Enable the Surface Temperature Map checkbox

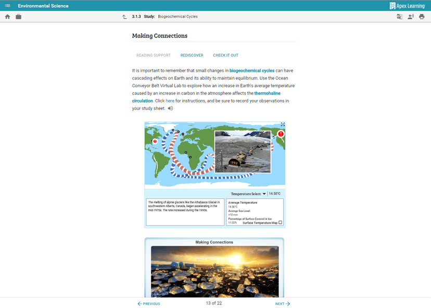pos(280,223)
